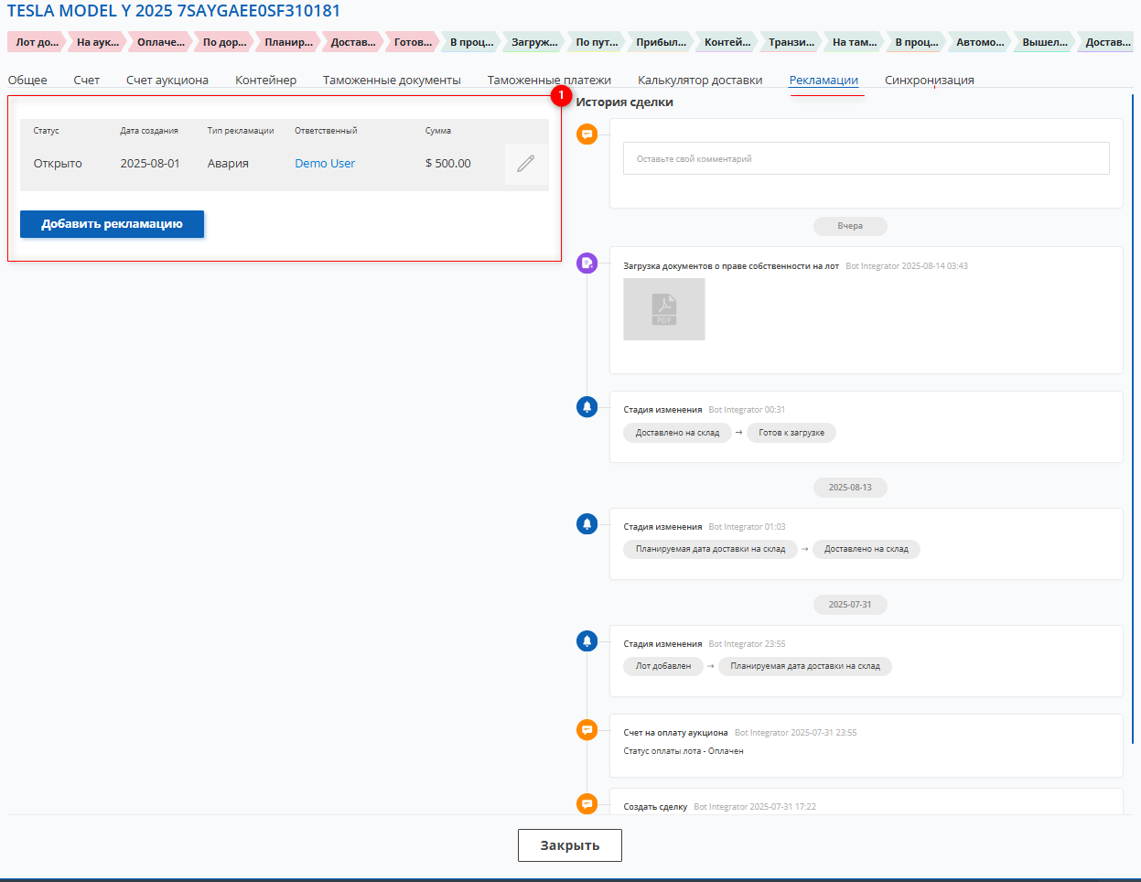Click bell icon for the 00:31 stage change
Image resolution: width=1141 pixels, height=882 pixels.
click(587, 407)
